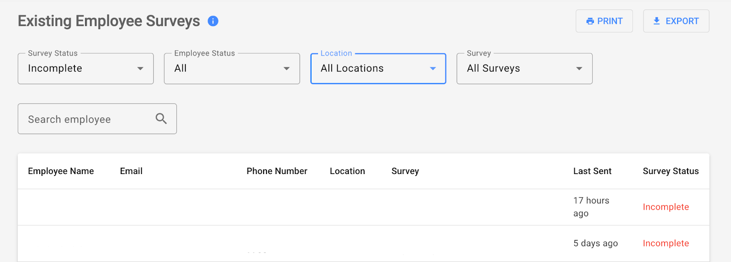Click the Survey column header
The image size is (731, 262).
(x=405, y=171)
